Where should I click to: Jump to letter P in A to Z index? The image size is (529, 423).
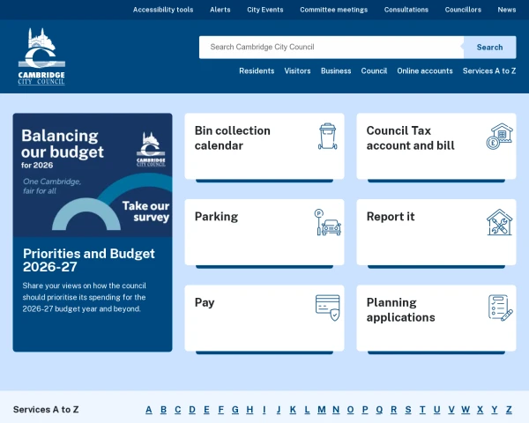(364, 410)
